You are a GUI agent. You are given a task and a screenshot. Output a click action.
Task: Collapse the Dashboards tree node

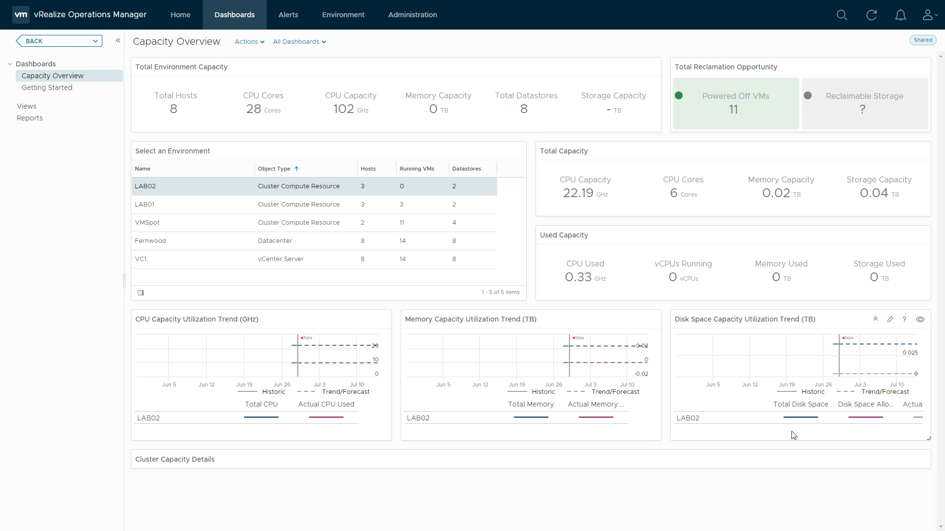coord(10,64)
